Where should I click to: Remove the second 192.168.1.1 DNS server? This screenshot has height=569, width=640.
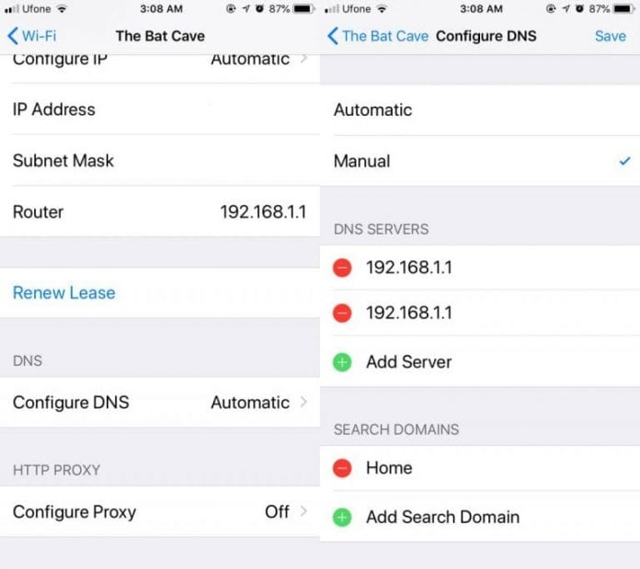342,313
